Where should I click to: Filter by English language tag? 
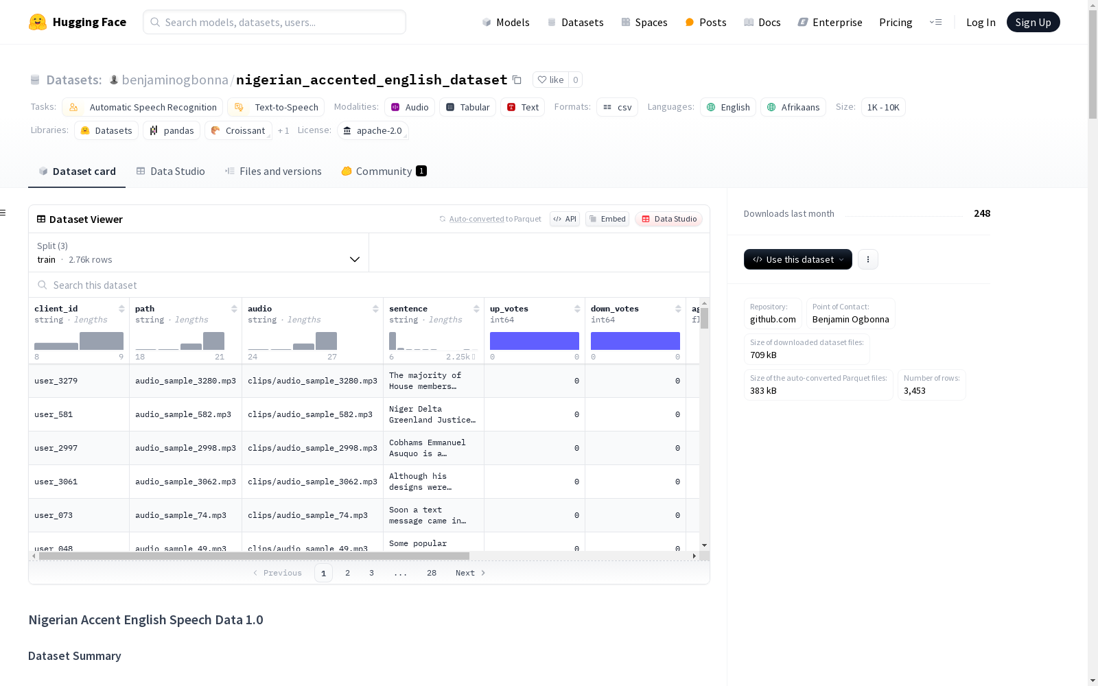[x=728, y=107]
